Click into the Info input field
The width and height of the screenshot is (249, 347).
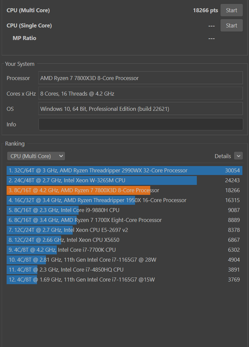141,124
